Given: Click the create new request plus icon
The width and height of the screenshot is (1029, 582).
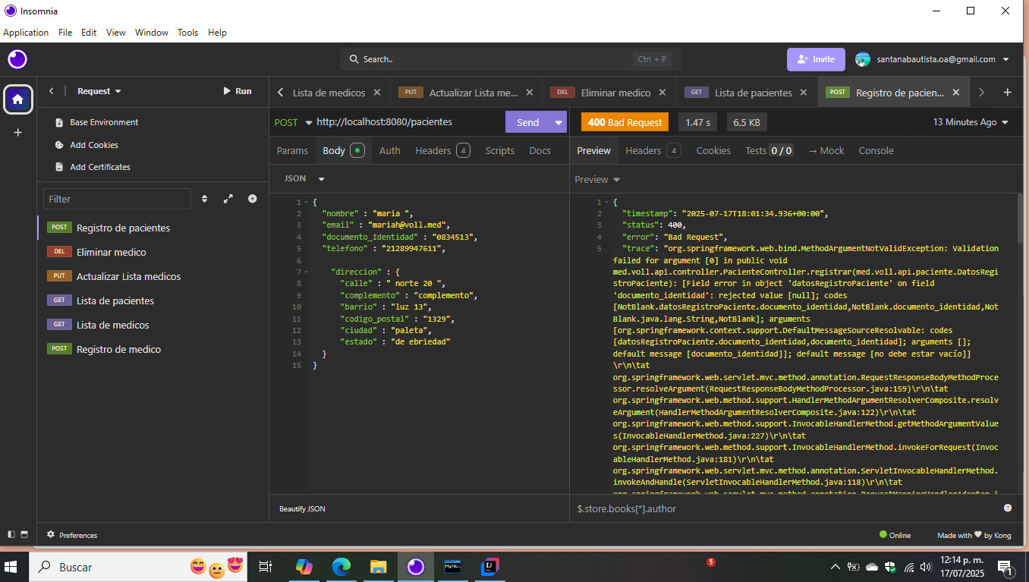Looking at the screenshot, I should (x=252, y=199).
